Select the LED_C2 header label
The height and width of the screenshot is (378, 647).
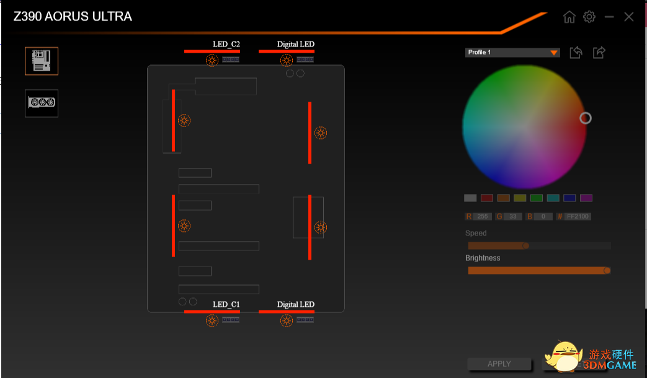click(x=226, y=44)
